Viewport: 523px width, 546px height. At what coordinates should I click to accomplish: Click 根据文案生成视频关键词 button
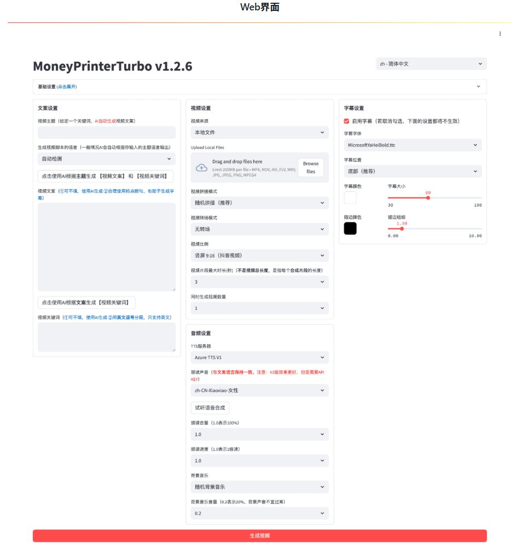coord(86,303)
